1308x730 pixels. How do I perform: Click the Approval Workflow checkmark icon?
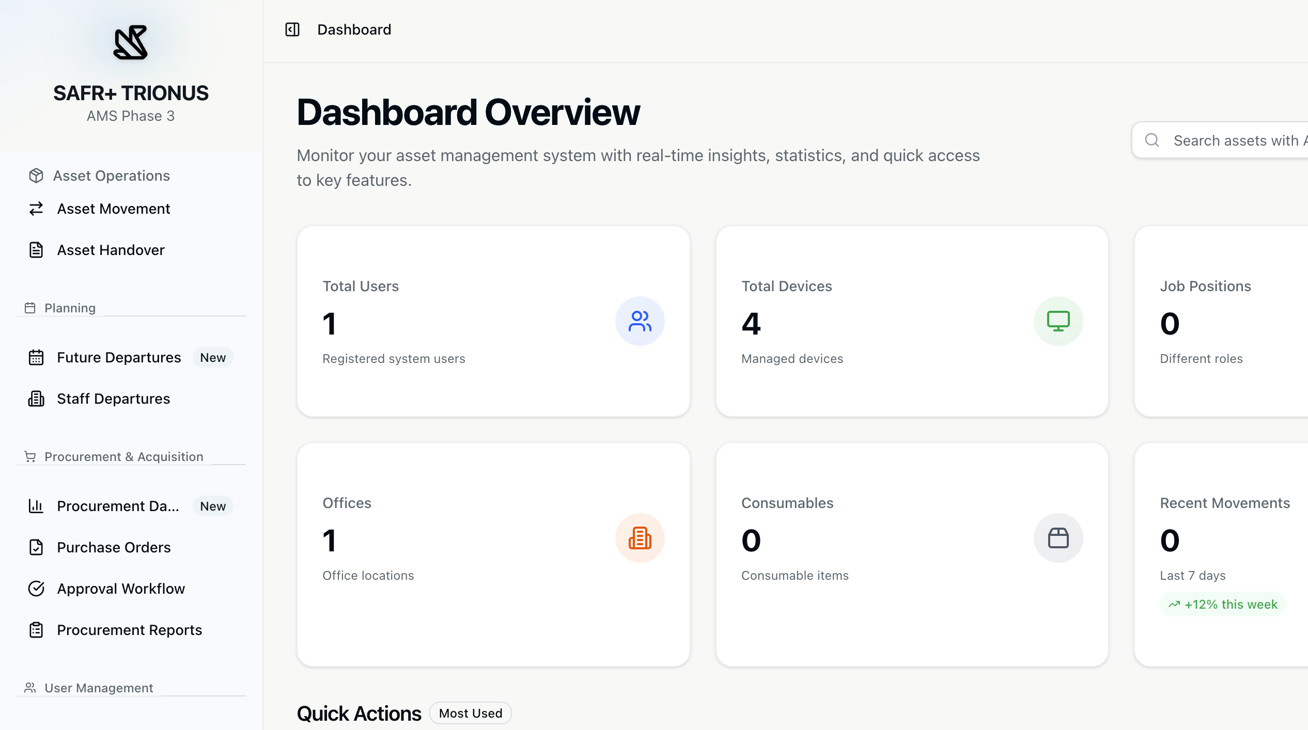(36, 588)
